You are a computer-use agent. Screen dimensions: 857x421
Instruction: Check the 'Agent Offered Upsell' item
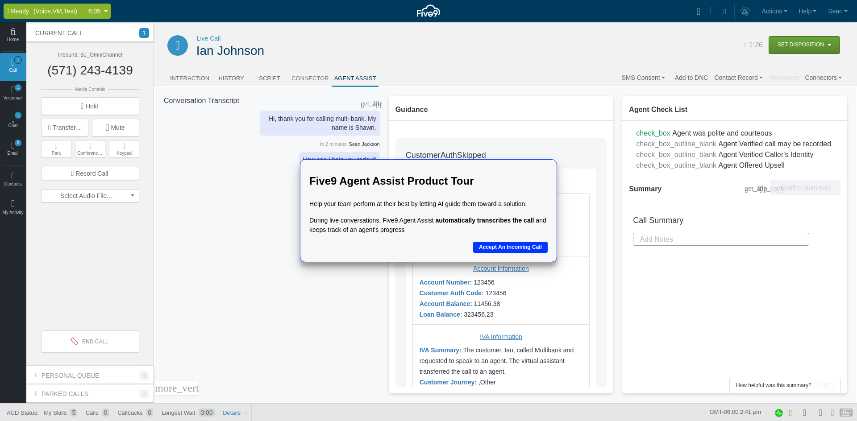coord(676,165)
